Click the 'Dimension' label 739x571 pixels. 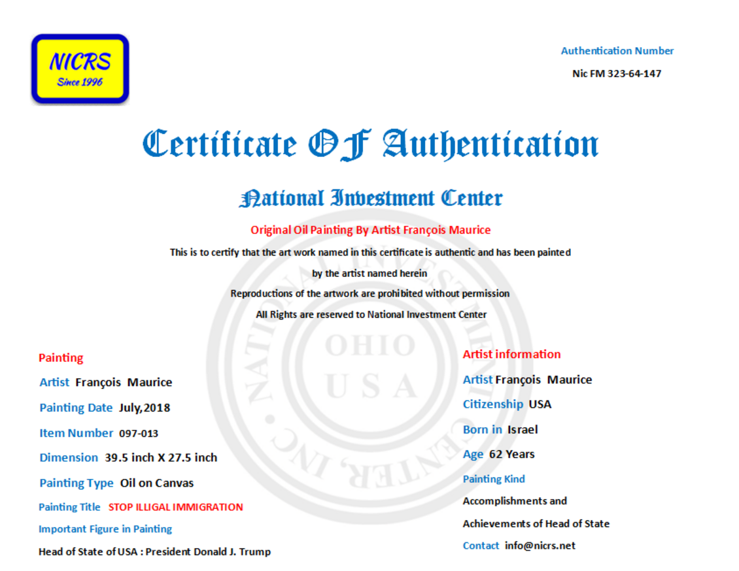68,457
